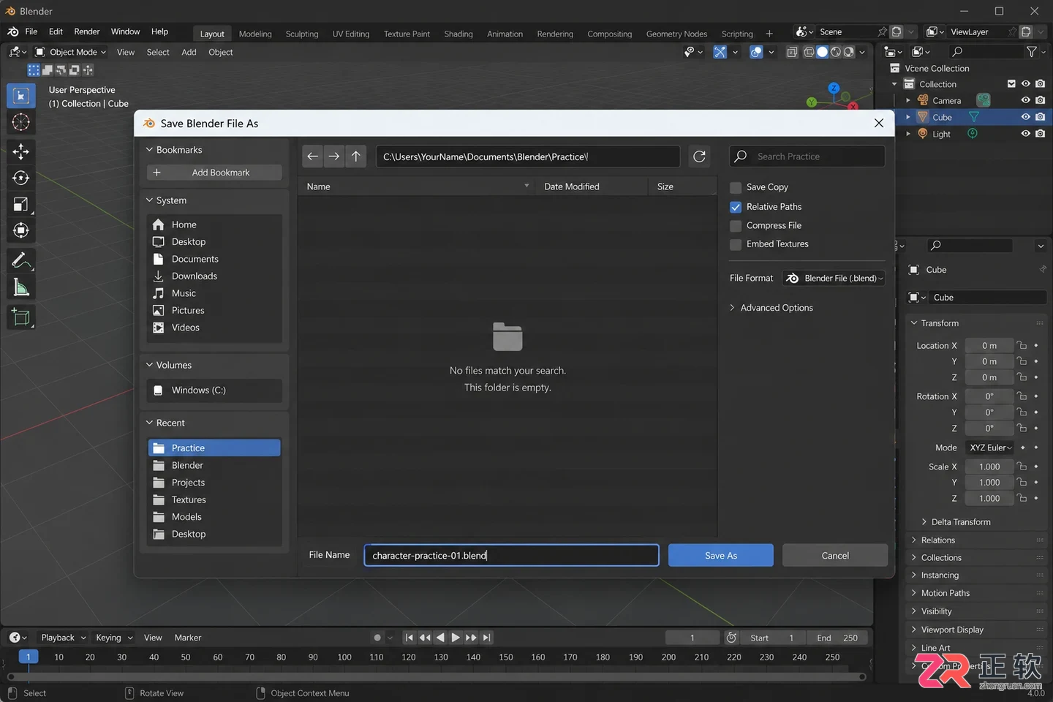Click the Scale X value field

click(x=989, y=467)
